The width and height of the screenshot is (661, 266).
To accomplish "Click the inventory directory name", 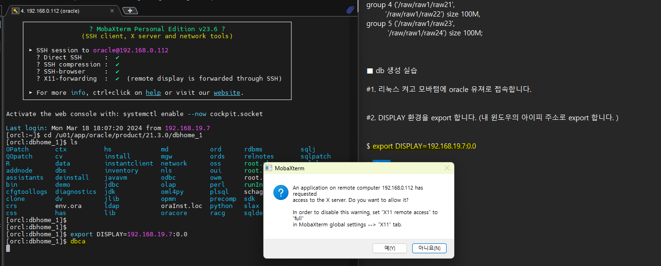I will (121, 171).
